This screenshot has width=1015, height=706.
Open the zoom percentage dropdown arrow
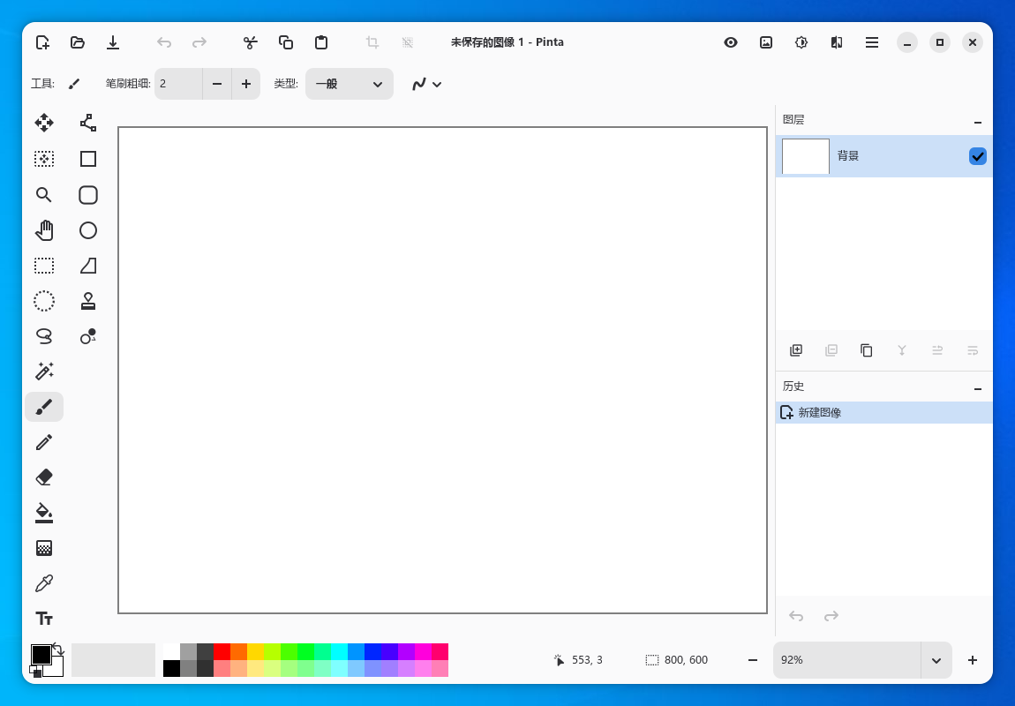[x=936, y=660]
